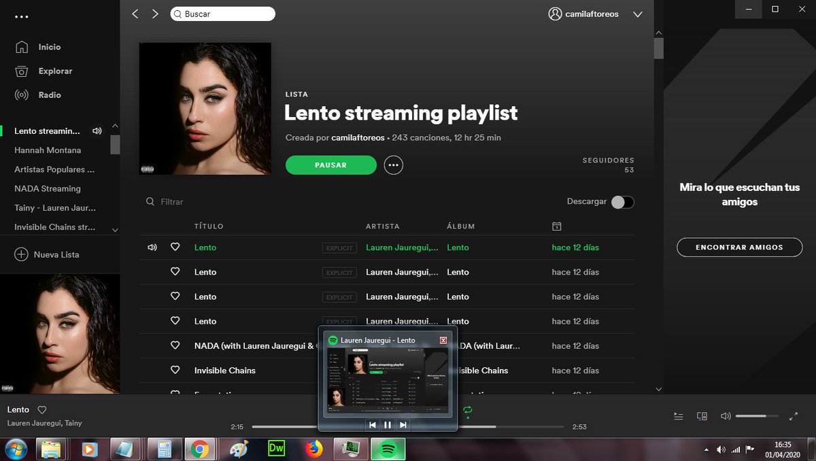
Task: Select Lento streaming playlist in sidebar
Action: pyautogui.click(x=47, y=131)
